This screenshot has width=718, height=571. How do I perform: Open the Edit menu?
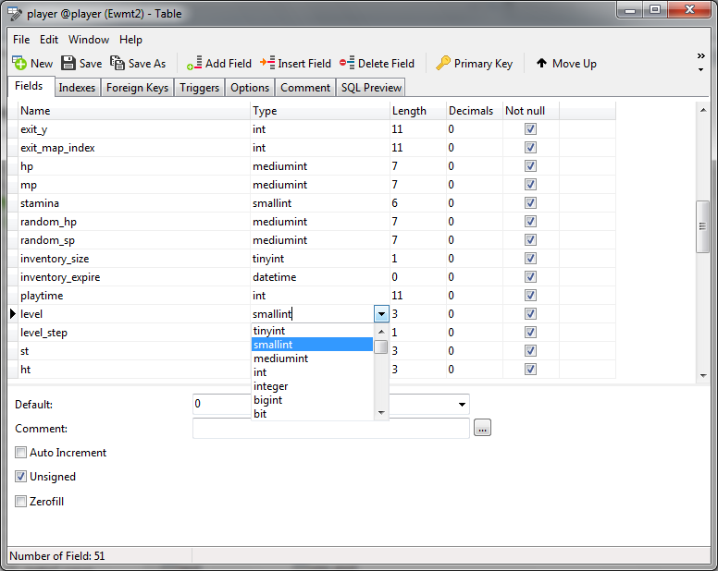click(48, 40)
